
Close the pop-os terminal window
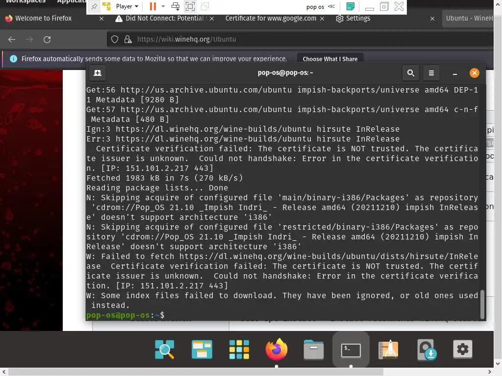474,73
